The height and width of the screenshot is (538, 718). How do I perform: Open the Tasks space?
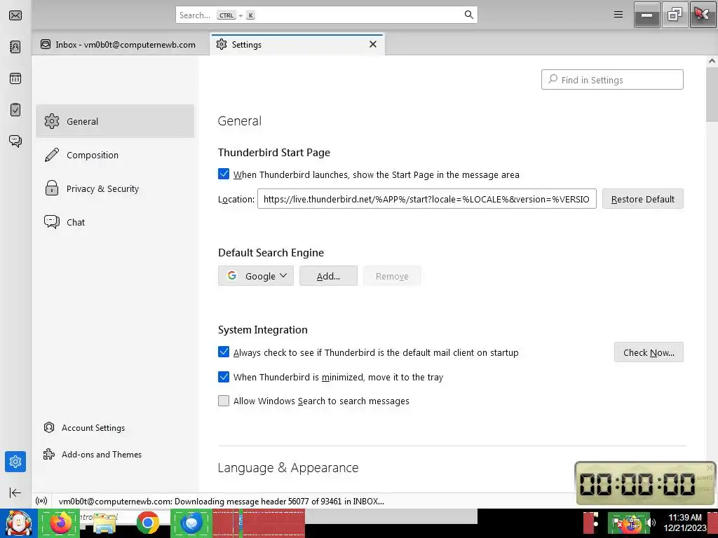(x=15, y=110)
